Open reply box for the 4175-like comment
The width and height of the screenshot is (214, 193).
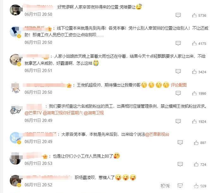pyautogui.click(x=178, y=43)
